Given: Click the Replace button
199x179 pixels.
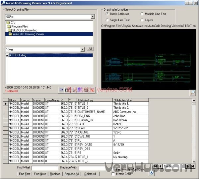Looking at the screenshot, I should [55, 174].
